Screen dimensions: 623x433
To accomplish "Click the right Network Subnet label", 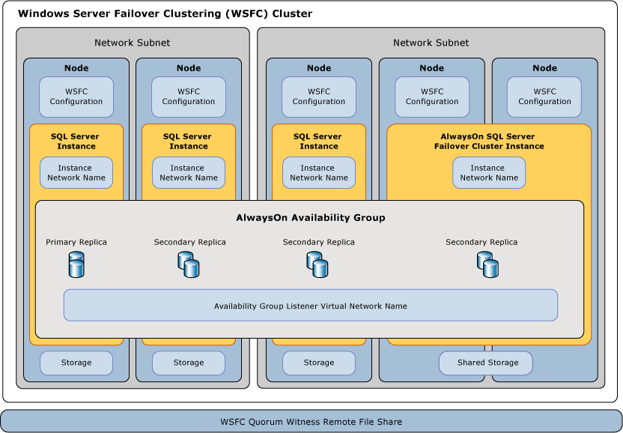I will pyautogui.click(x=432, y=43).
